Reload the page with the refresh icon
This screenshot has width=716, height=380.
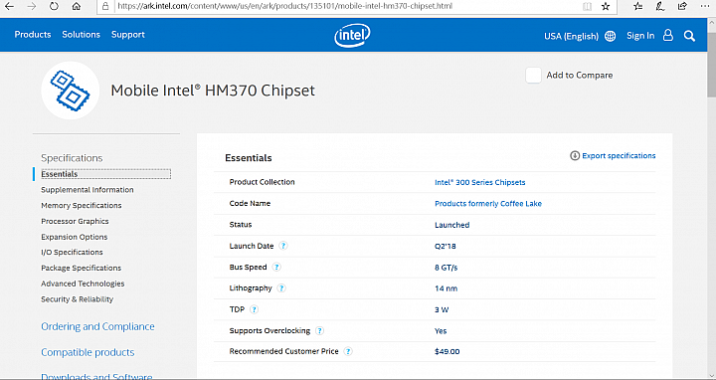pos(54,6)
